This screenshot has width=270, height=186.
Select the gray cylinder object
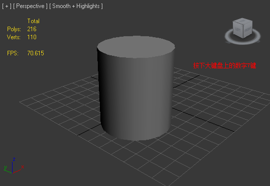[x=136, y=88]
